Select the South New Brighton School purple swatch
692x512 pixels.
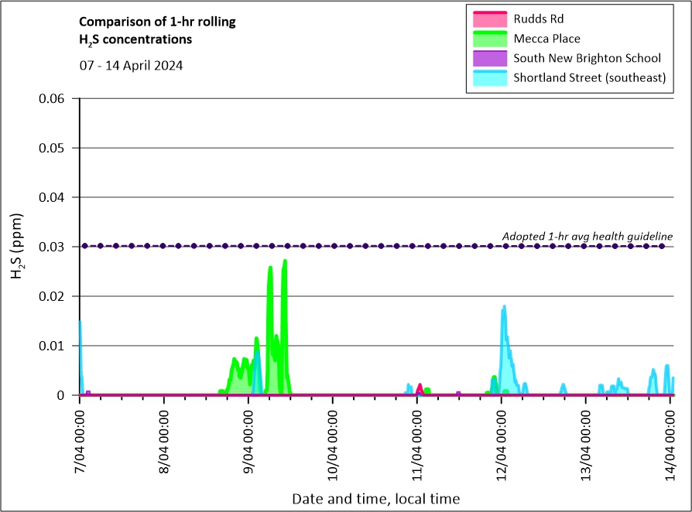coord(488,58)
